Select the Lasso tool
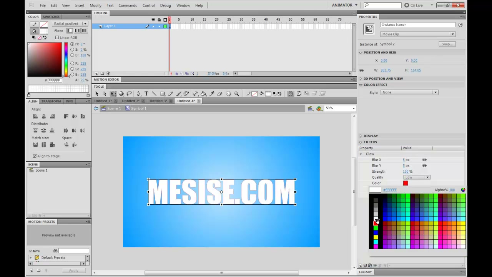 pyautogui.click(x=129, y=93)
